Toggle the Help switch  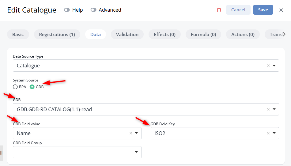(67, 10)
